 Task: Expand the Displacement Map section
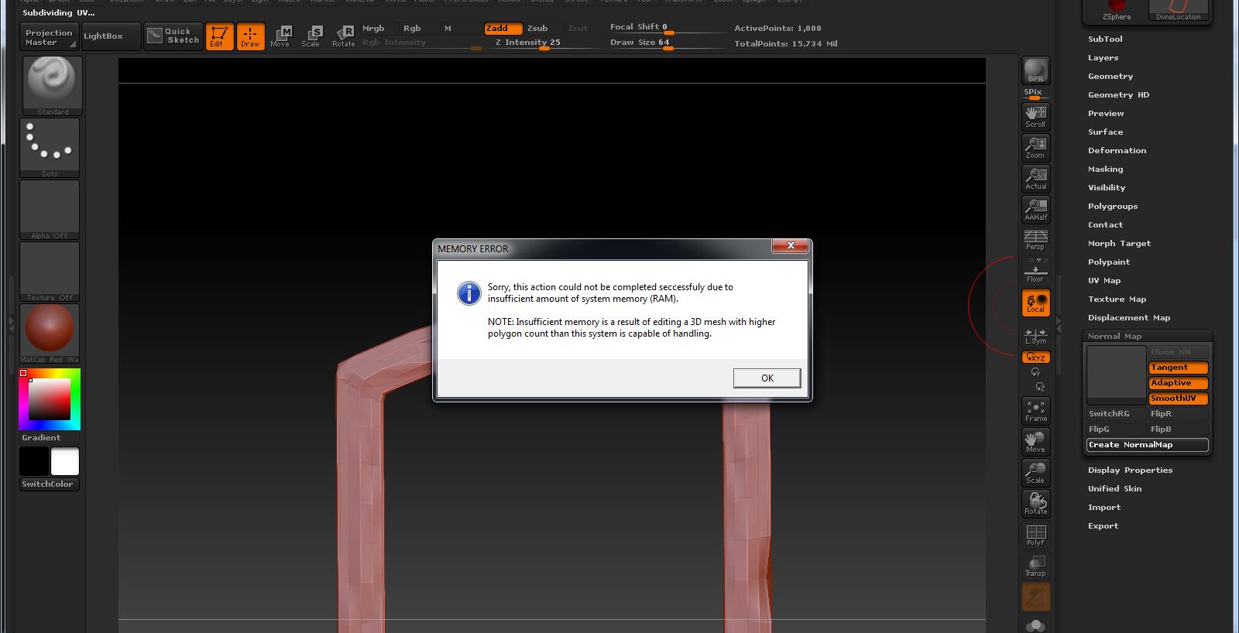[1129, 318]
